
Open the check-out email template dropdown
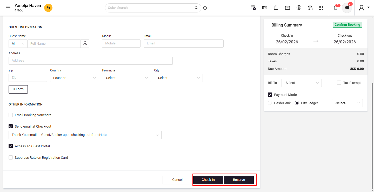coord(85,135)
